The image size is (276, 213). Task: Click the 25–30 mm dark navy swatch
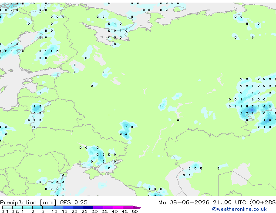tap(88, 207)
